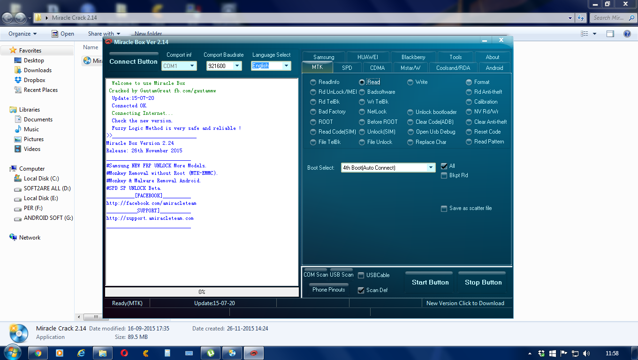The height and width of the screenshot is (360, 638).
Task: Open Opera browser from the taskbar
Action: point(124,353)
